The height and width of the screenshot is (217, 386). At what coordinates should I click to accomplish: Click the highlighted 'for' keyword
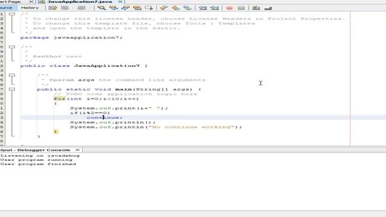point(60,99)
